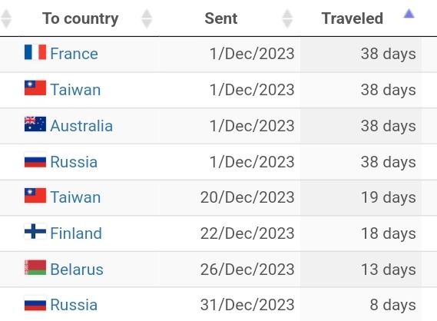The height and width of the screenshot is (321, 437).
Task: Sort by the Sent column header
Action: click(x=221, y=18)
